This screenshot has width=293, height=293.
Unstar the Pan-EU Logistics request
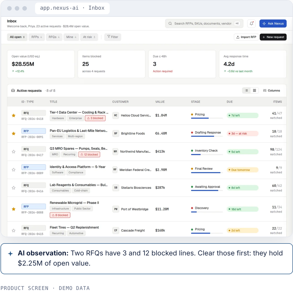(x=14, y=134)
